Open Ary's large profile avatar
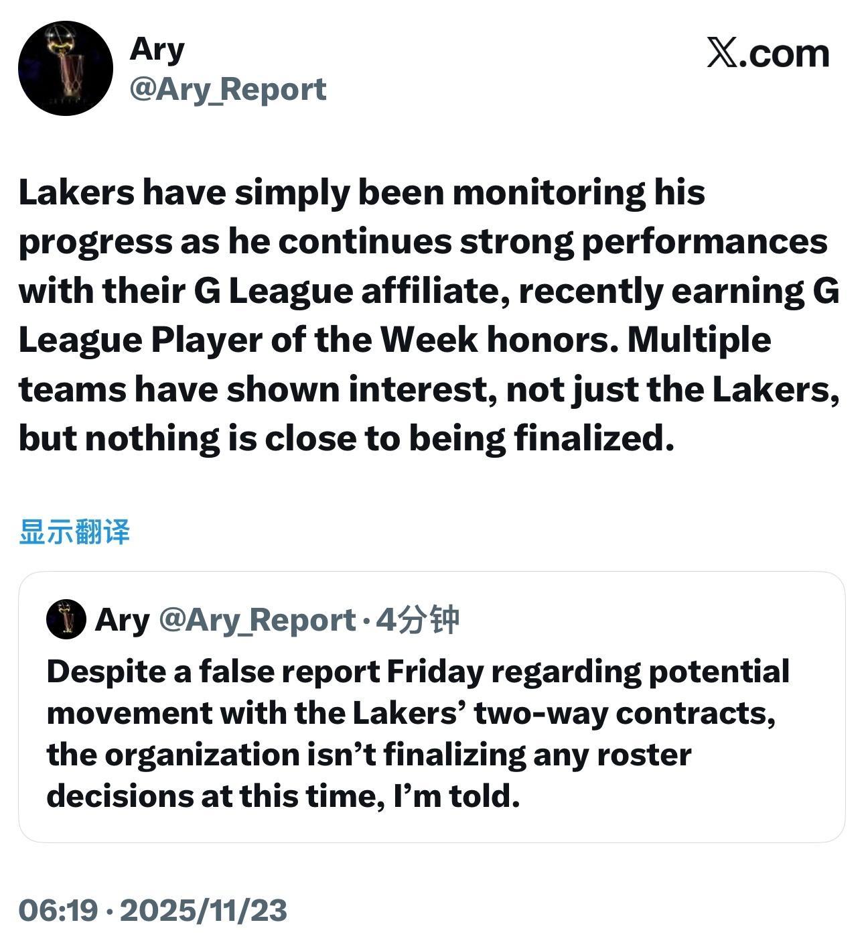 coord(66,68)
